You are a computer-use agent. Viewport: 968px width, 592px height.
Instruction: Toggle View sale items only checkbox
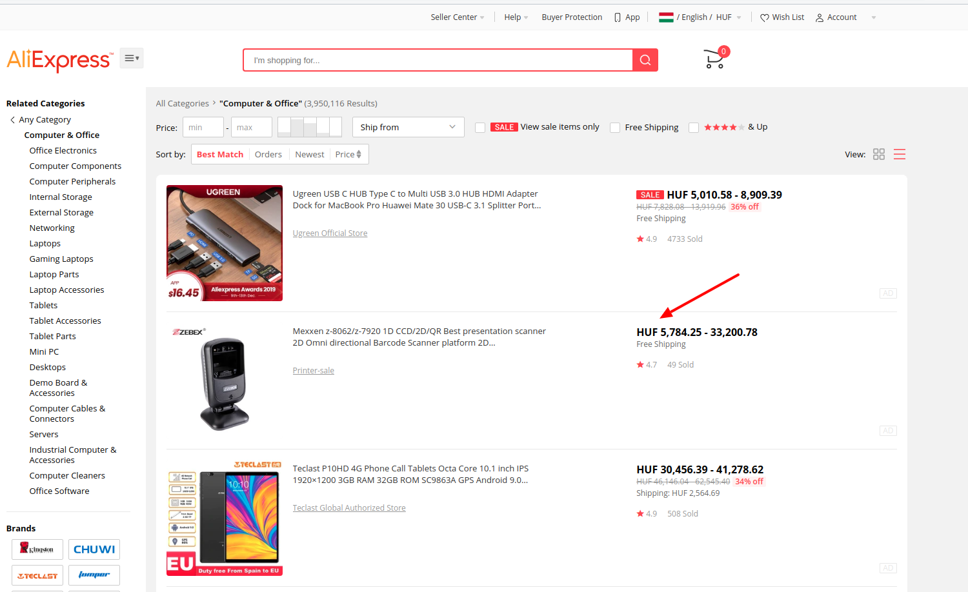coord(480,128)
